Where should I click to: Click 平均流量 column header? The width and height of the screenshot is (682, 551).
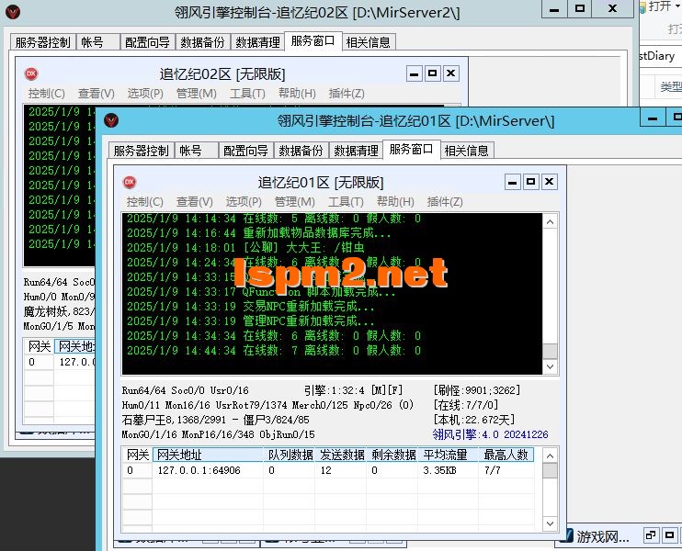pyautogui.click(x=448, y=455)
